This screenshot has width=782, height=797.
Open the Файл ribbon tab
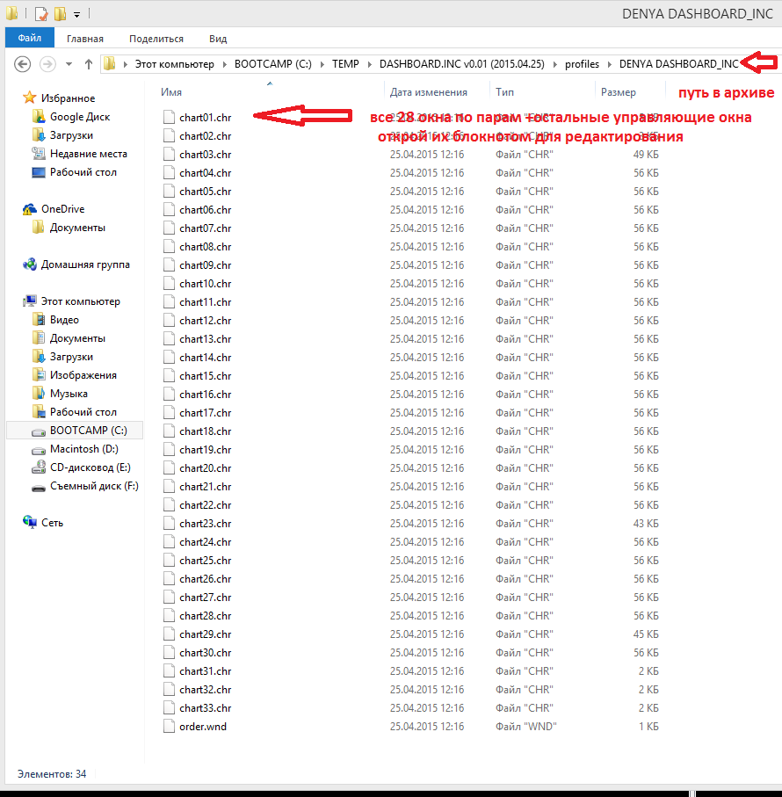[x=30, y=38]
